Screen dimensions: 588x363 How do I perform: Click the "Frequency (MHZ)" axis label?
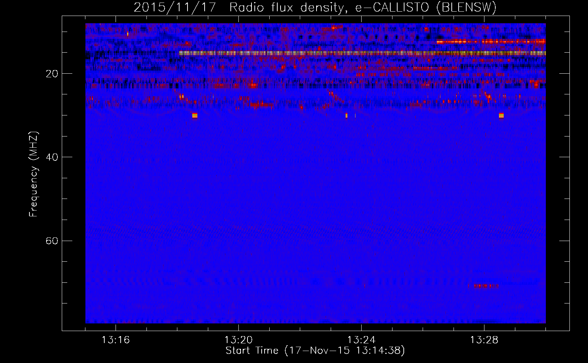(x=33, y=174)
